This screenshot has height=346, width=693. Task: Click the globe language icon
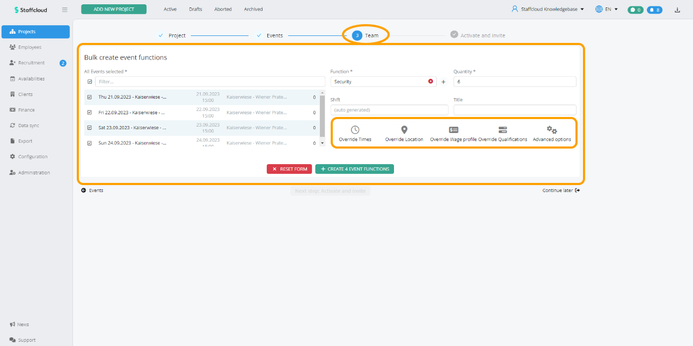[x=599, y=9]
